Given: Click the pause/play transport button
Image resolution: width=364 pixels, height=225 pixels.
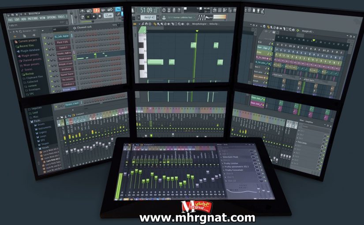Looking at the screenshot, I should tap(88, 17).
